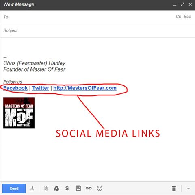Open the Twitter signature link

point(41,88)
